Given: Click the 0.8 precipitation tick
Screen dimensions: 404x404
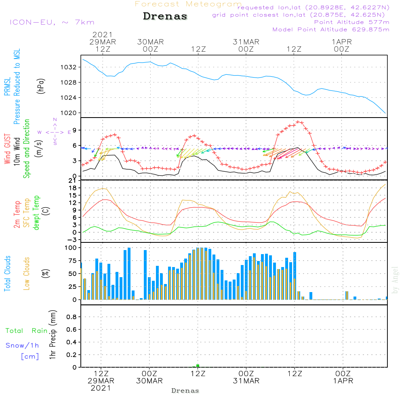Looking at the screenshot, I should pos(72,317).
